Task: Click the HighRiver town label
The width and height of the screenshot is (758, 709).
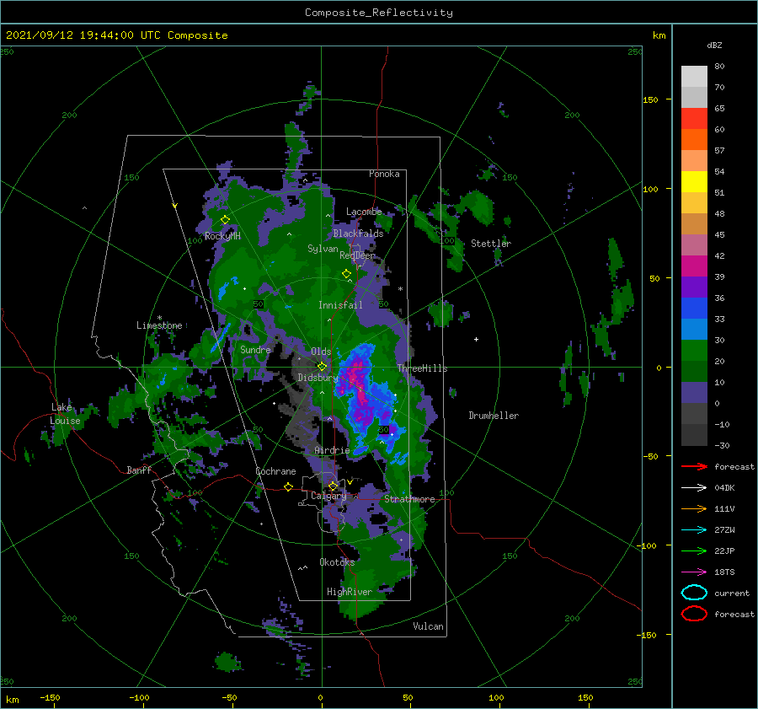Action: tap(350, 592)
